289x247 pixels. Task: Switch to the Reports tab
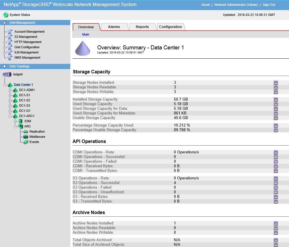[142, 27]
